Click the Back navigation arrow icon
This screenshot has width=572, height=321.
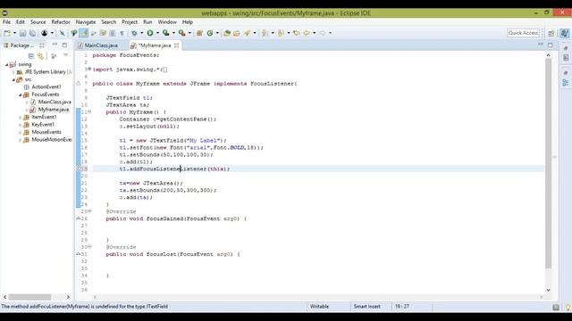[x=307, y=33]
